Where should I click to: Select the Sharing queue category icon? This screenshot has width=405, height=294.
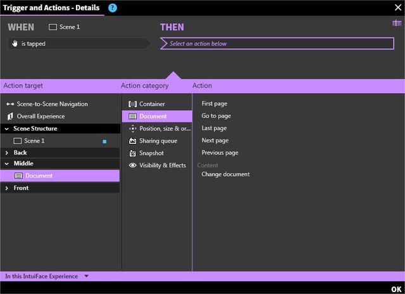(132, 141)
